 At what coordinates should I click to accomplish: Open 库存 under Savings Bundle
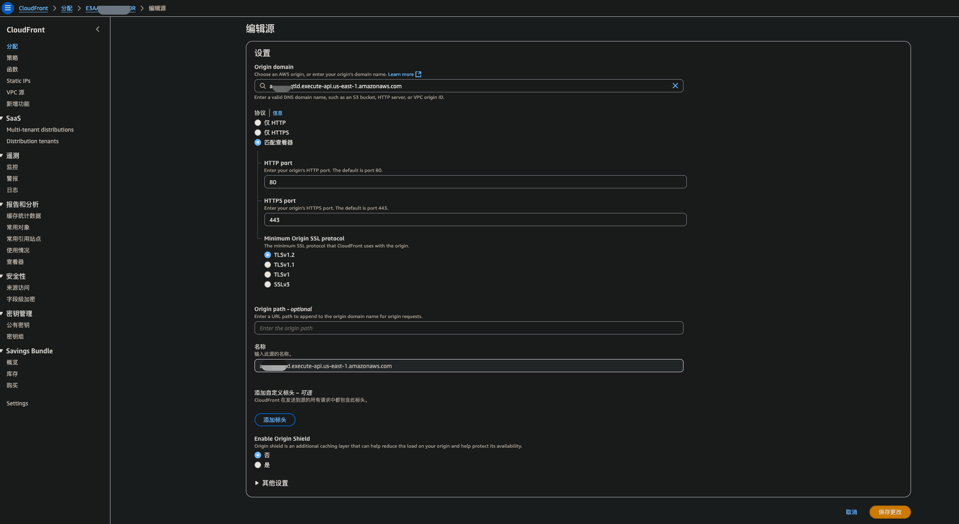click(12, 374)
